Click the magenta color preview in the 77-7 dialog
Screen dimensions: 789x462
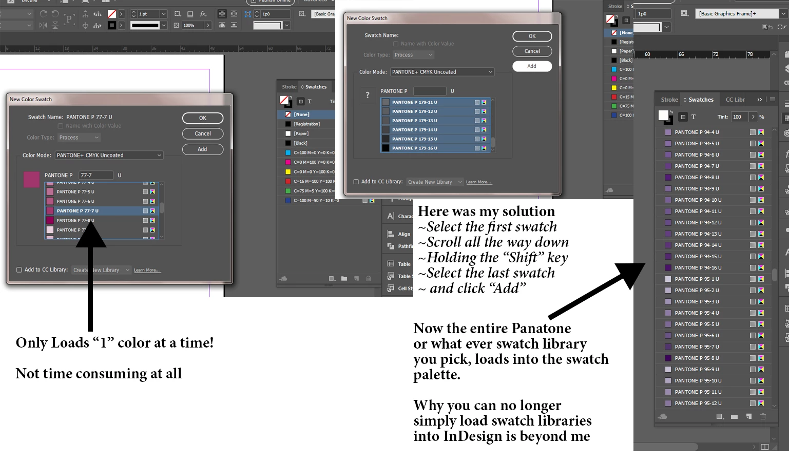pyautogui.click(x=31, y=179)
